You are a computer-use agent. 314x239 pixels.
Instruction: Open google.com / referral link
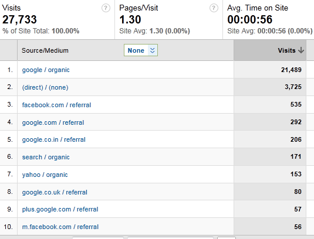pyautogui.click(x=53, y=122)
